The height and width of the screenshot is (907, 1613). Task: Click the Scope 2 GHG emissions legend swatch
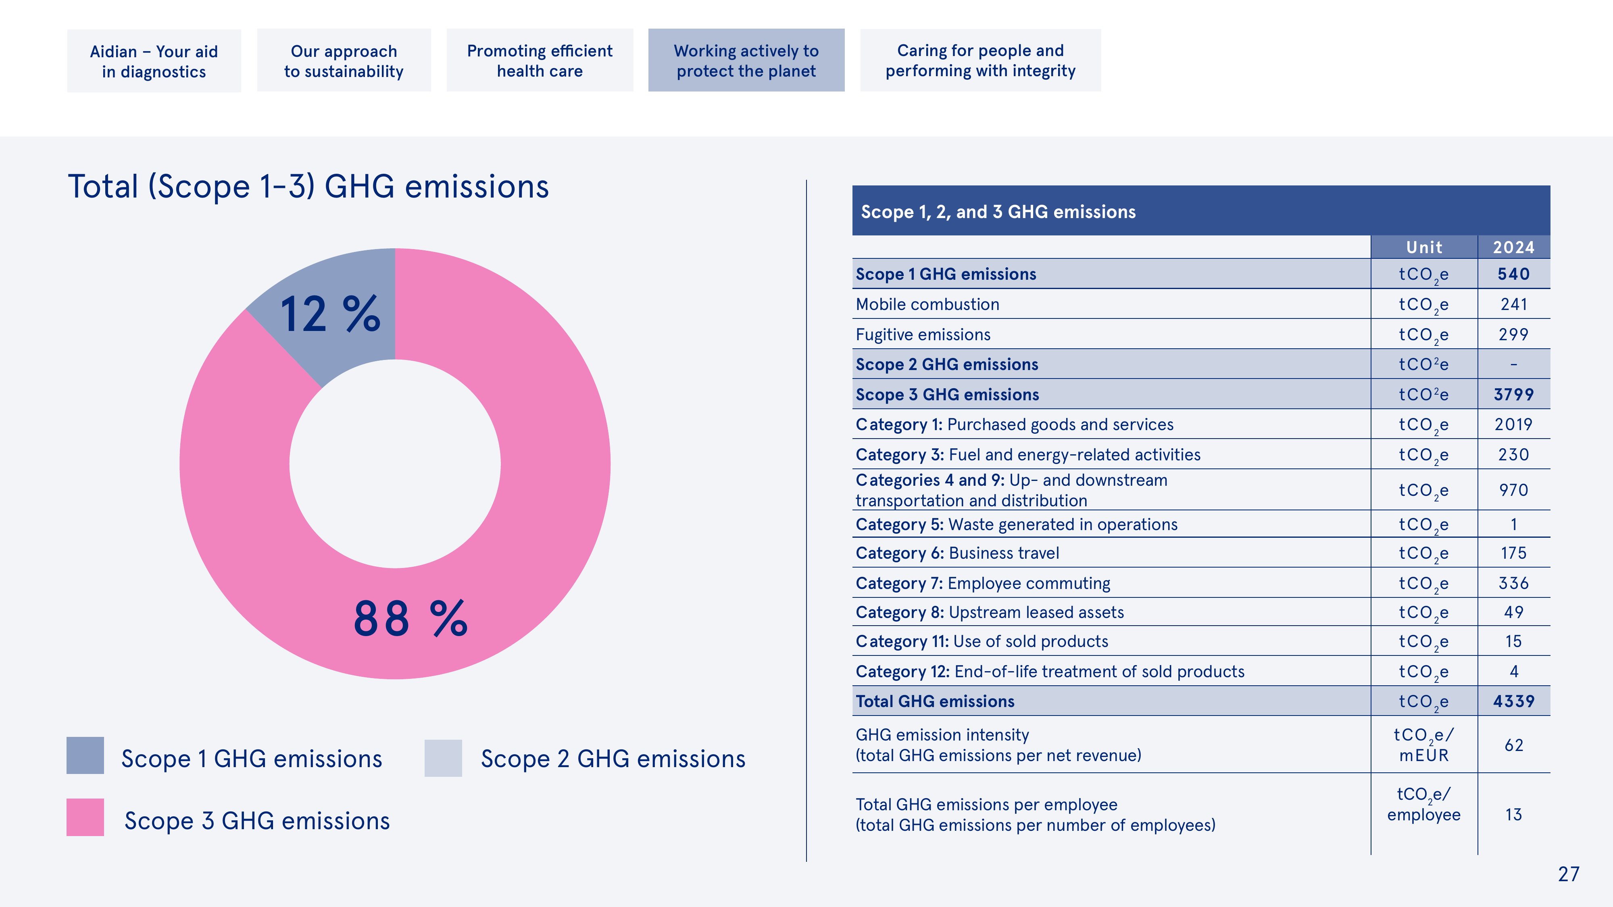[x=443, y=758]
